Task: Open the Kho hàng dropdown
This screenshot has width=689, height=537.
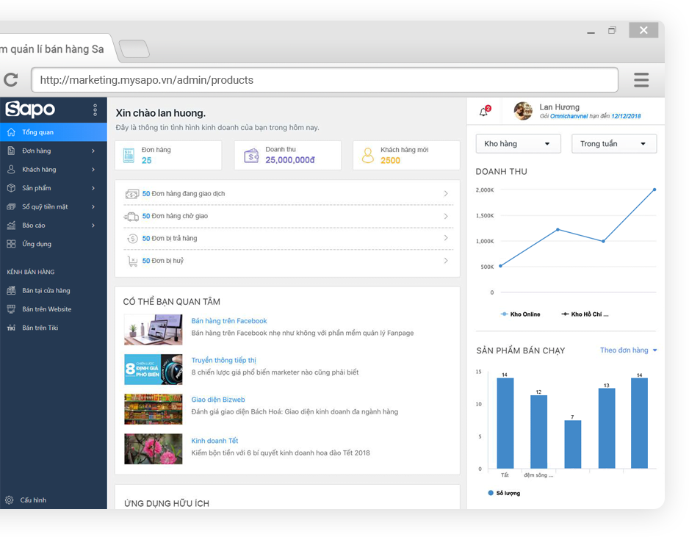Action: (x=518, y=144)
